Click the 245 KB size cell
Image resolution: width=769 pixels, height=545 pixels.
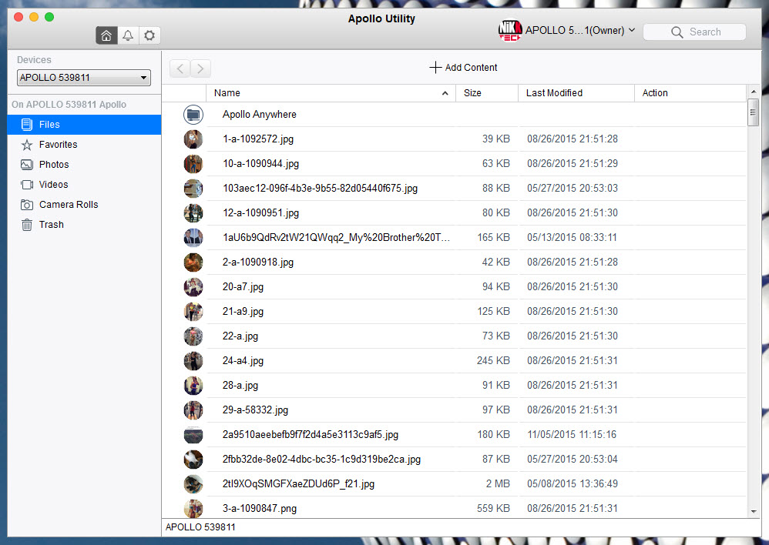point(493,361)
